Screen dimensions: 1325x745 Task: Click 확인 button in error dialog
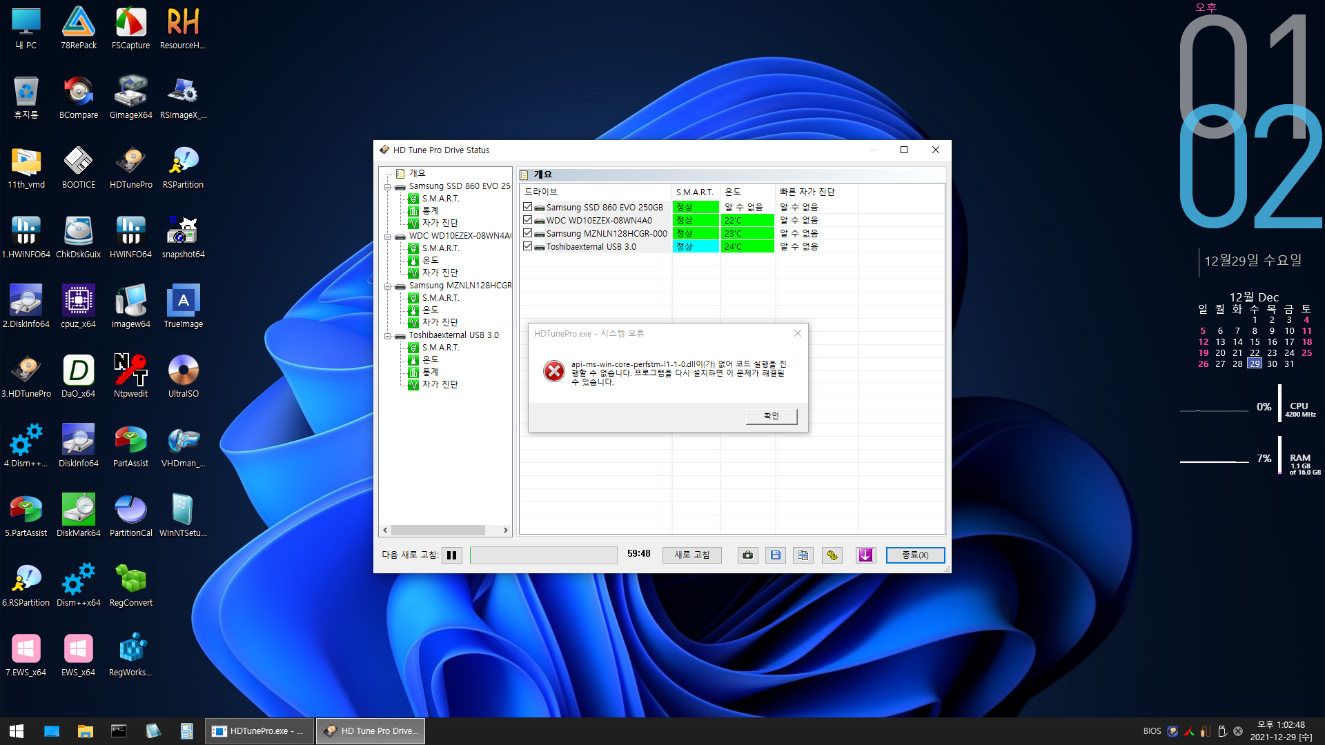coord(772,416)
